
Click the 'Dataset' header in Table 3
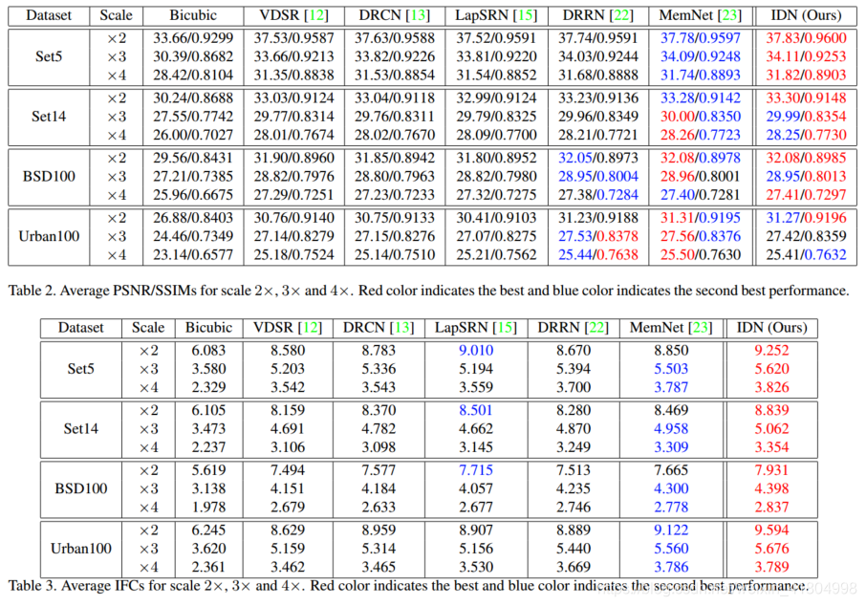[x=80, y=328]
